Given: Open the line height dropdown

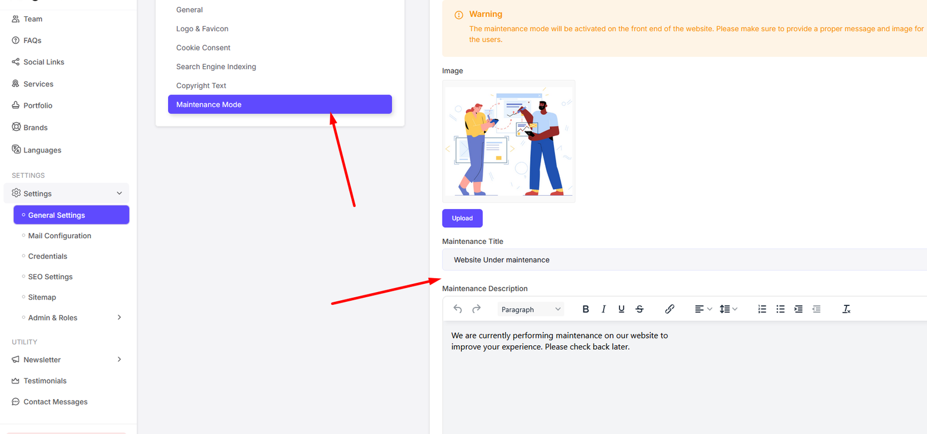Looking at the screenshot, I should (728, 309).
